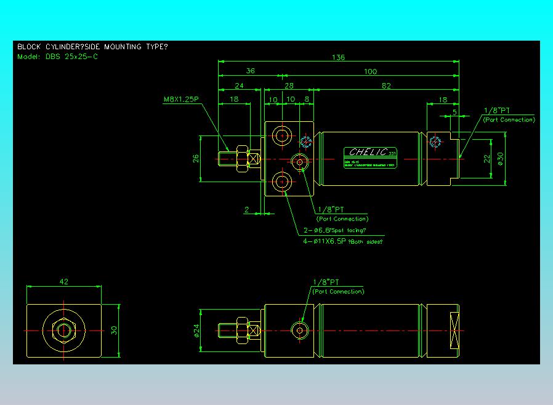Click the '2-ø6.6 Spot facing' note
This screenshot has height=405, width=553.
(334, 230)
